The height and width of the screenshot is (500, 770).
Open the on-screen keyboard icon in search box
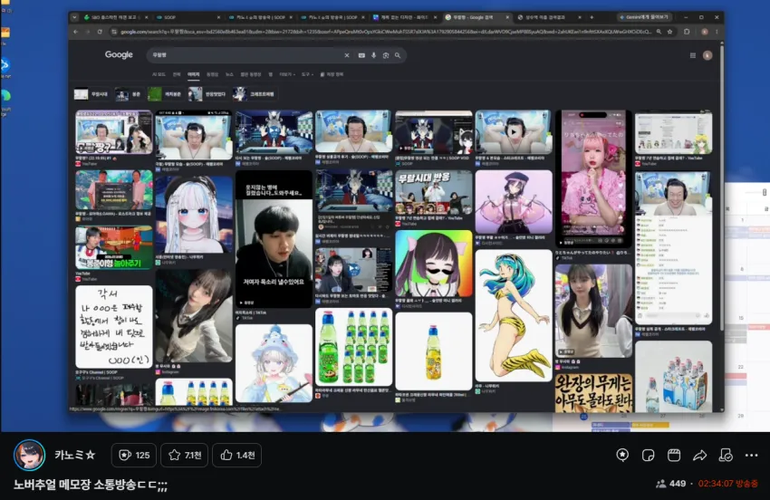361,55
